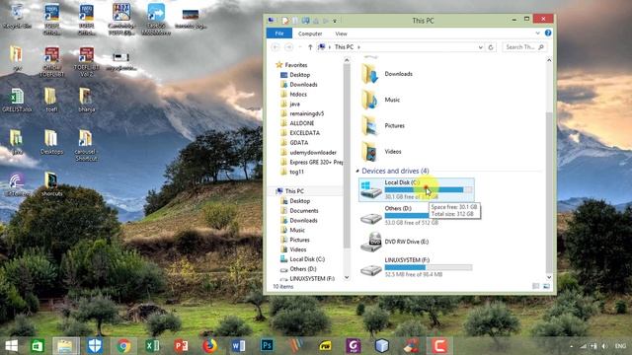
Task: Click the Back navigation arrow
Action: point(276,47)
